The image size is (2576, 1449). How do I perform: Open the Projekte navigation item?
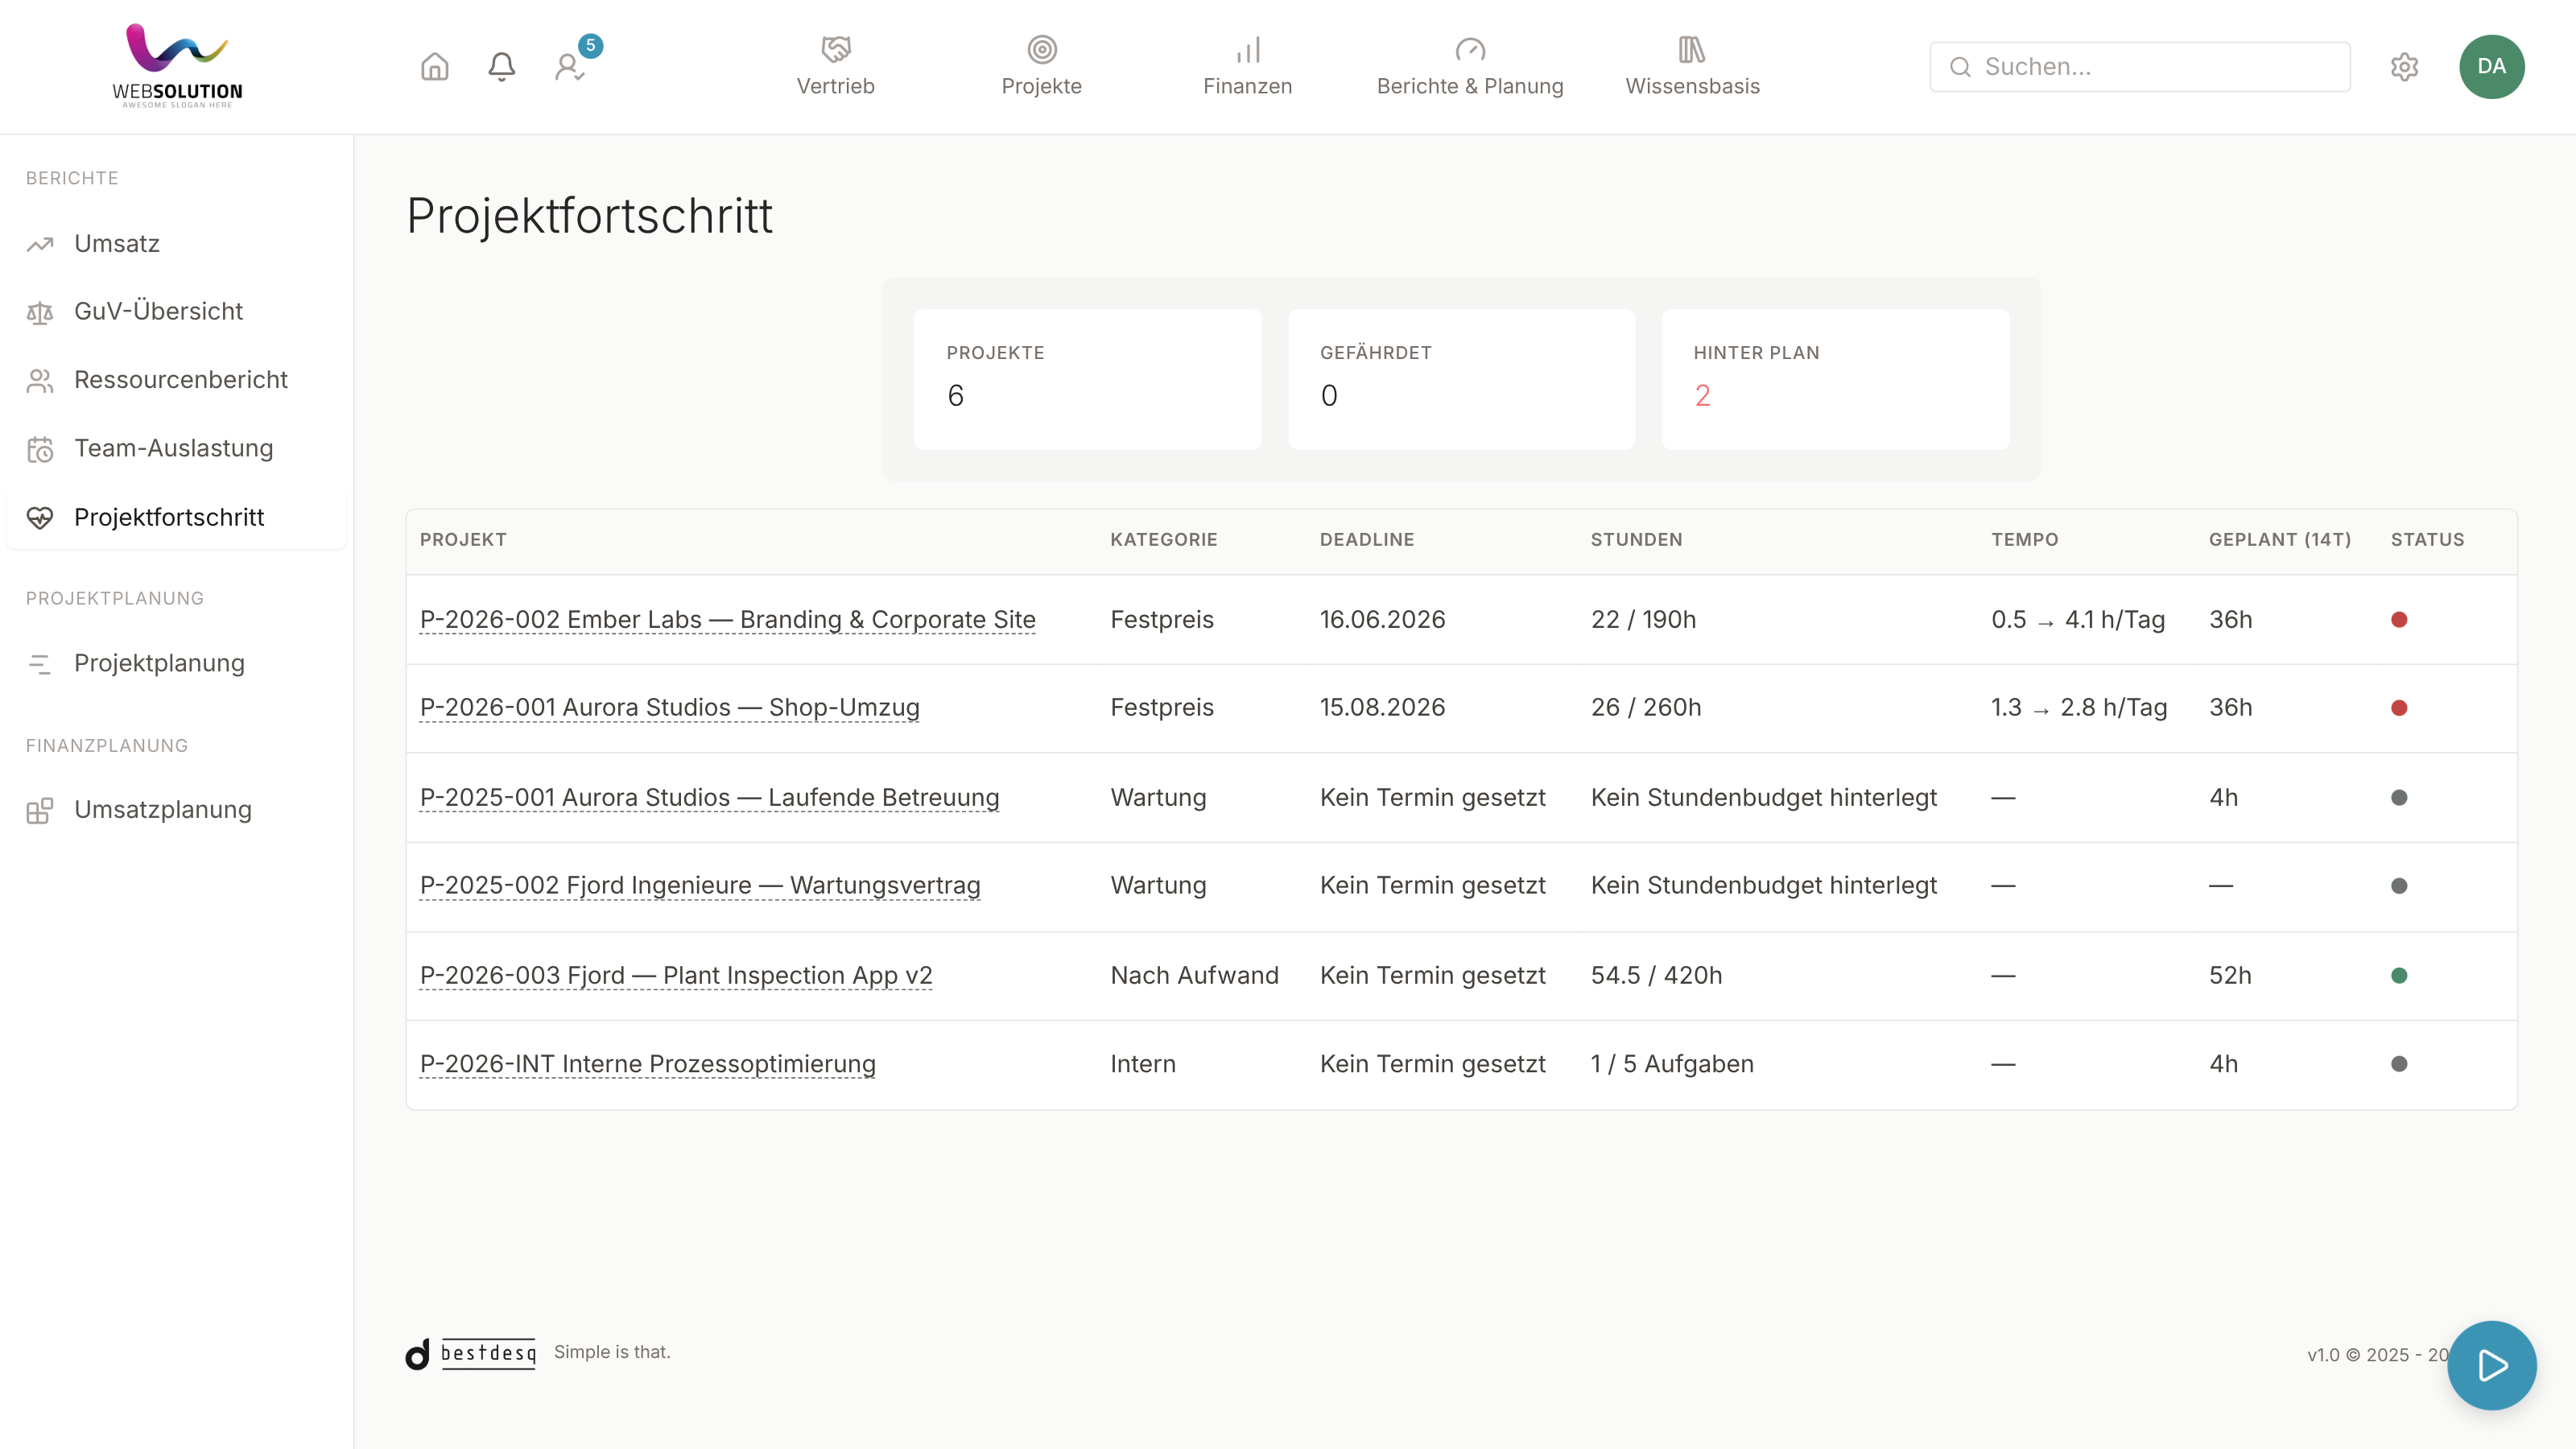(1041, 67)
